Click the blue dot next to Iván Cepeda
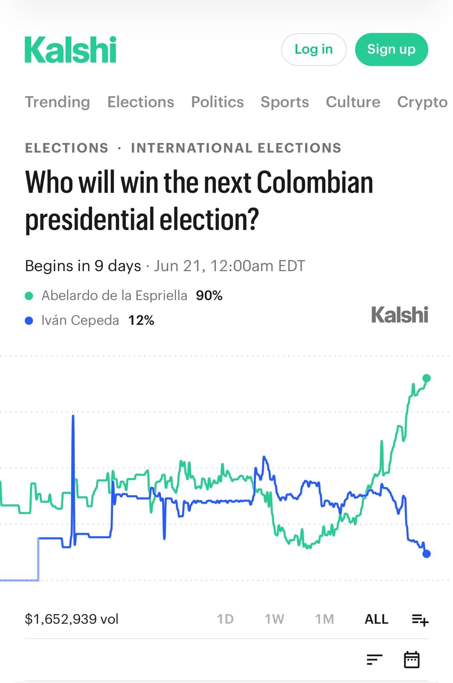Viewport: 453px width, 683px height. (29, 321)
